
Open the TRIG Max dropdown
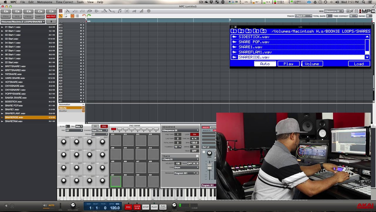78,126
